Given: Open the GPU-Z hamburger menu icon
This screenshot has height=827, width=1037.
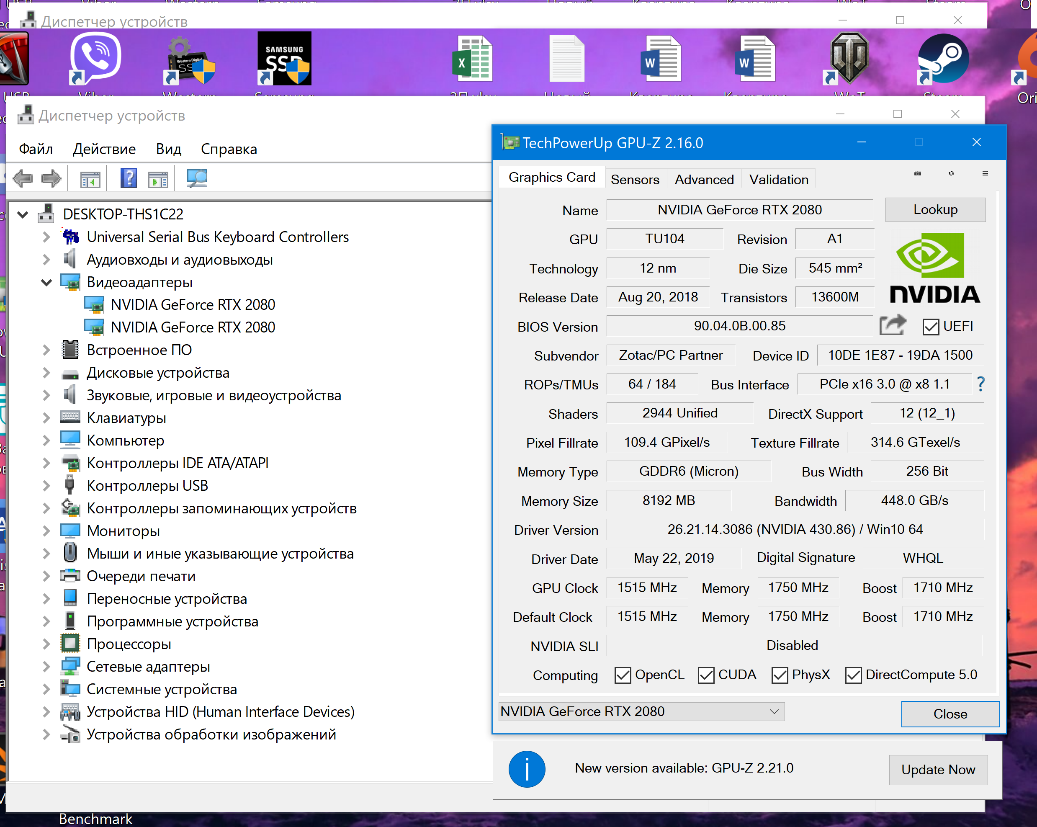Looking at the screenshot, I should pyautogui.click(x=985, y=174).
